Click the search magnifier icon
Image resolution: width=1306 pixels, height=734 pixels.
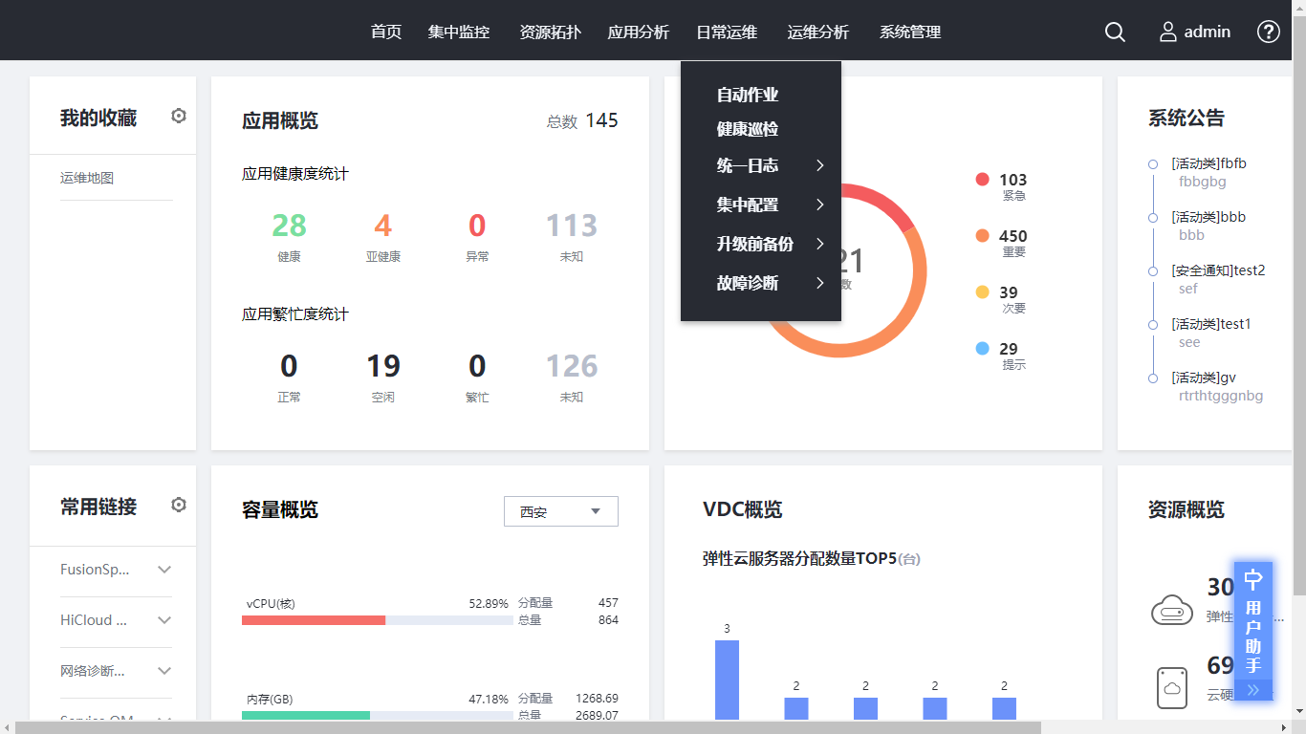pos(1115,32)
